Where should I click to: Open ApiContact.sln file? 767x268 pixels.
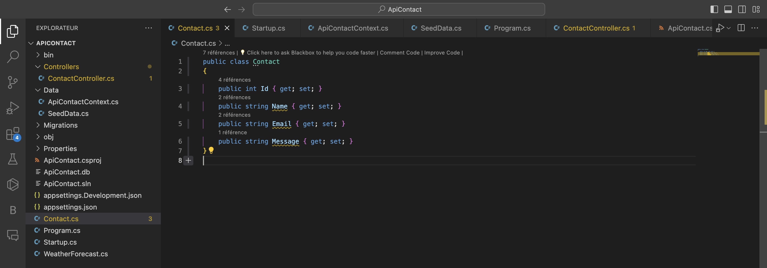click(x=93, y=184)
